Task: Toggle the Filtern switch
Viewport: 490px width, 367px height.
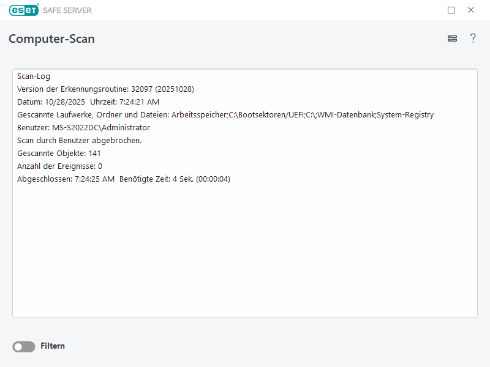Action: tap(24, 346)
